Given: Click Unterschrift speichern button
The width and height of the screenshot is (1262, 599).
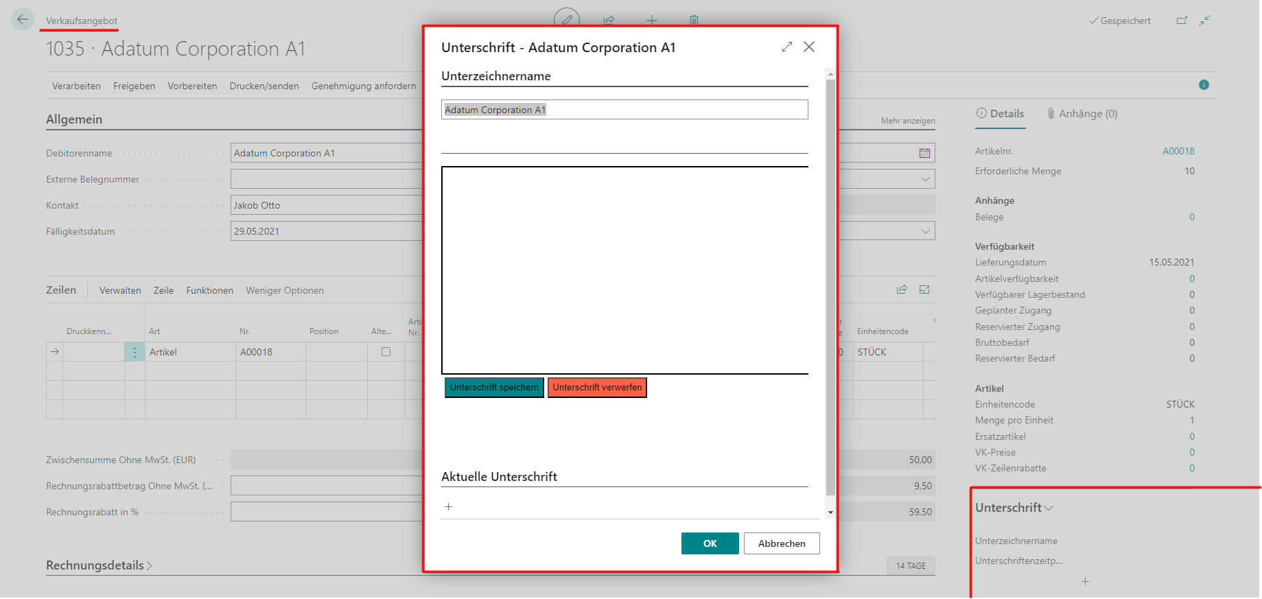Looking at the screenshot, I should point(494,388).
